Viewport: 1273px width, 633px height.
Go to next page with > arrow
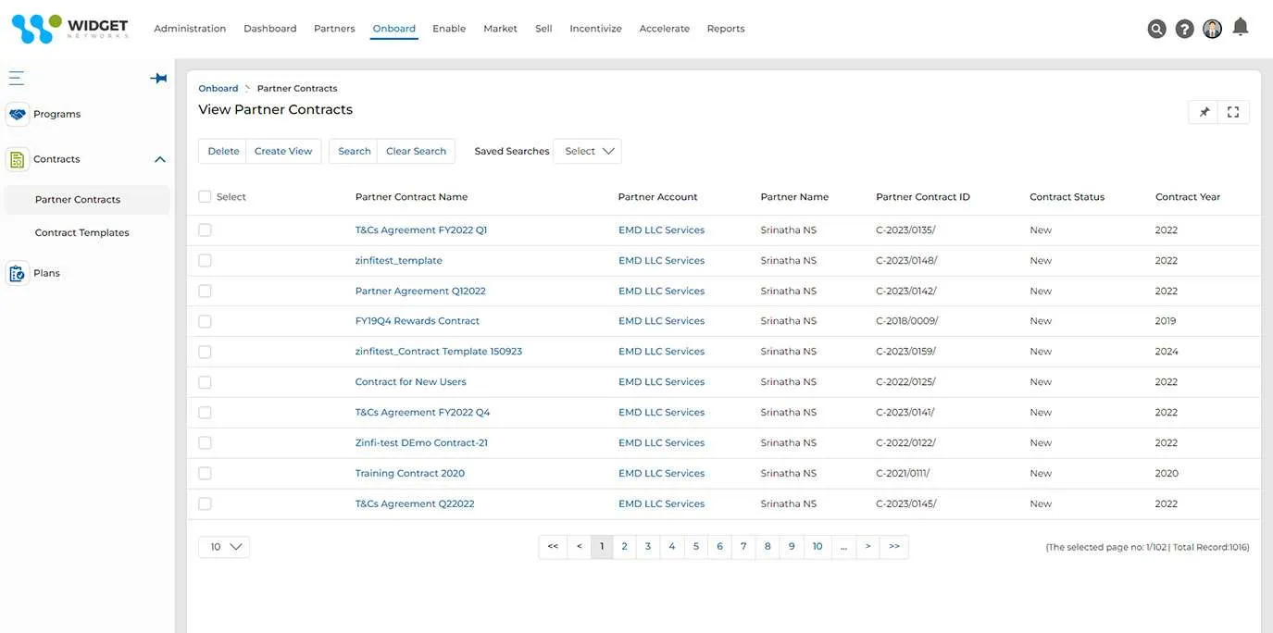[867, 547]
